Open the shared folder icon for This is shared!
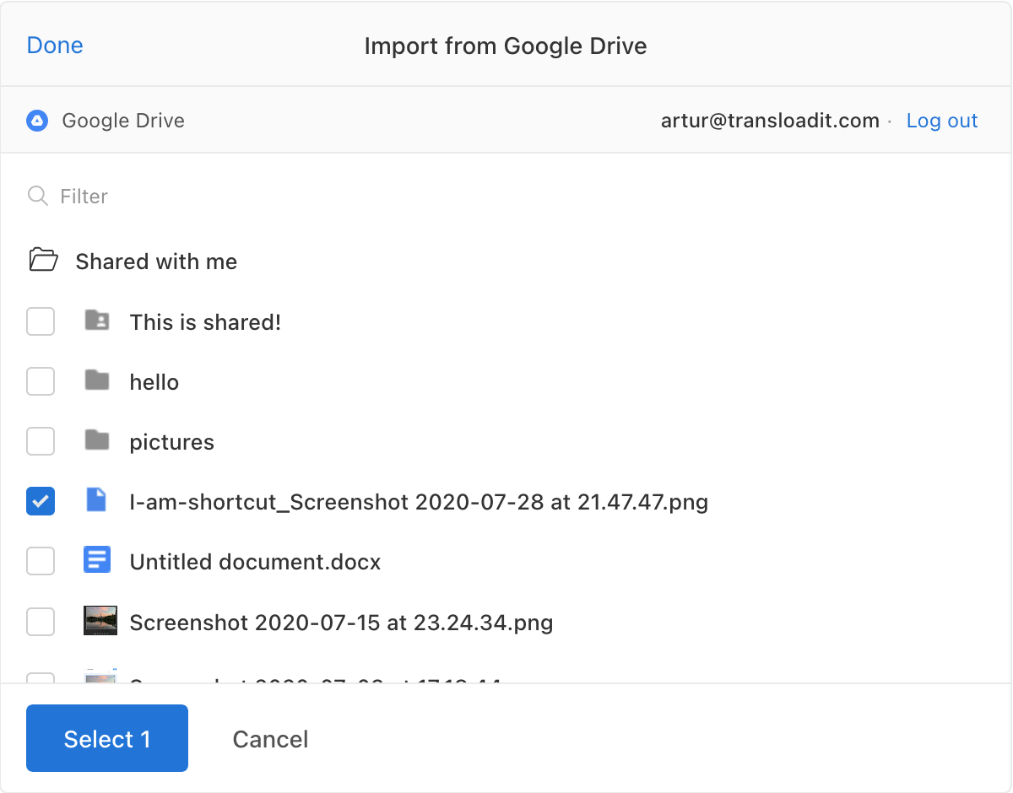This screenshot has height=793, width=1013. [97, 321]
